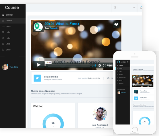Follow the Quastic author link on video

pyautogui.click(x=54, y=28)
